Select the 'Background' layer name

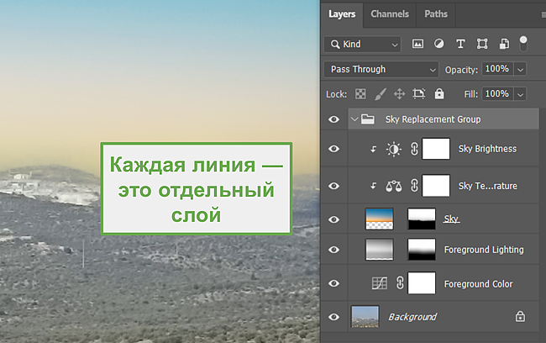(x=412, y=317)
